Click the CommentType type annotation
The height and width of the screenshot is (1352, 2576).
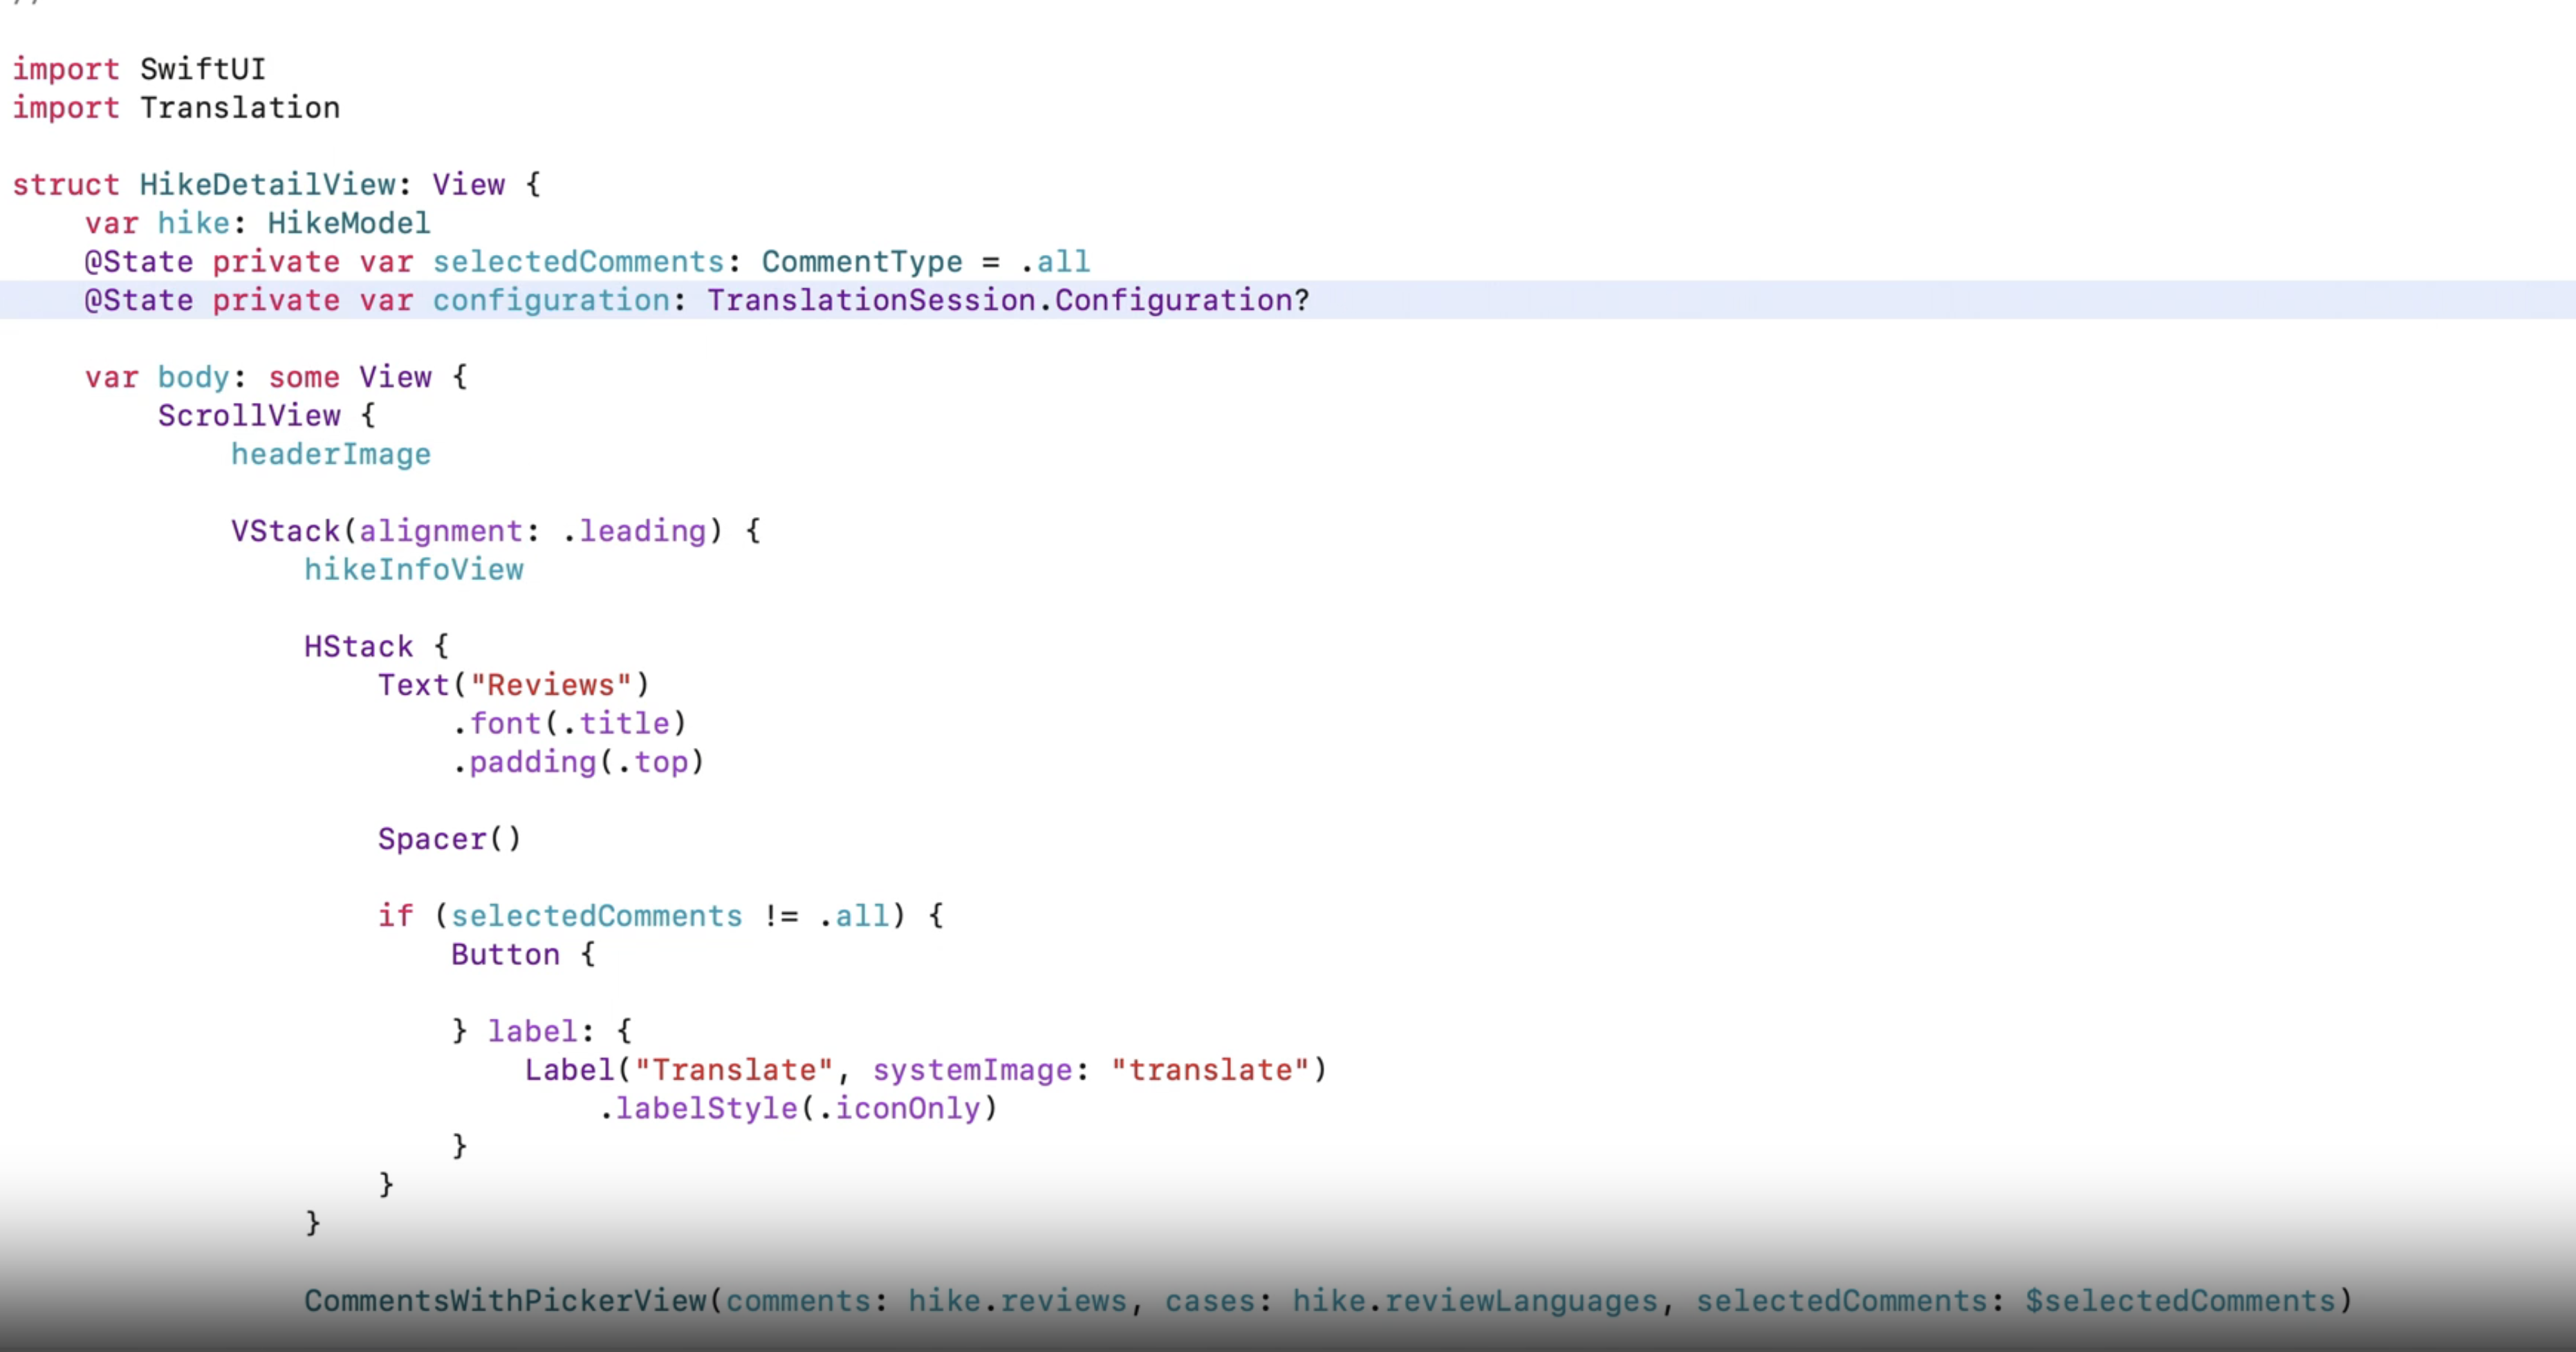point(862,262)
